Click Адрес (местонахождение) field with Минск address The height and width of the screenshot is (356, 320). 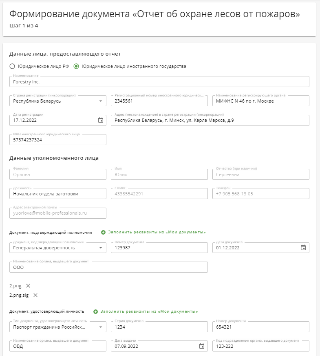click(x=210, y=120)
